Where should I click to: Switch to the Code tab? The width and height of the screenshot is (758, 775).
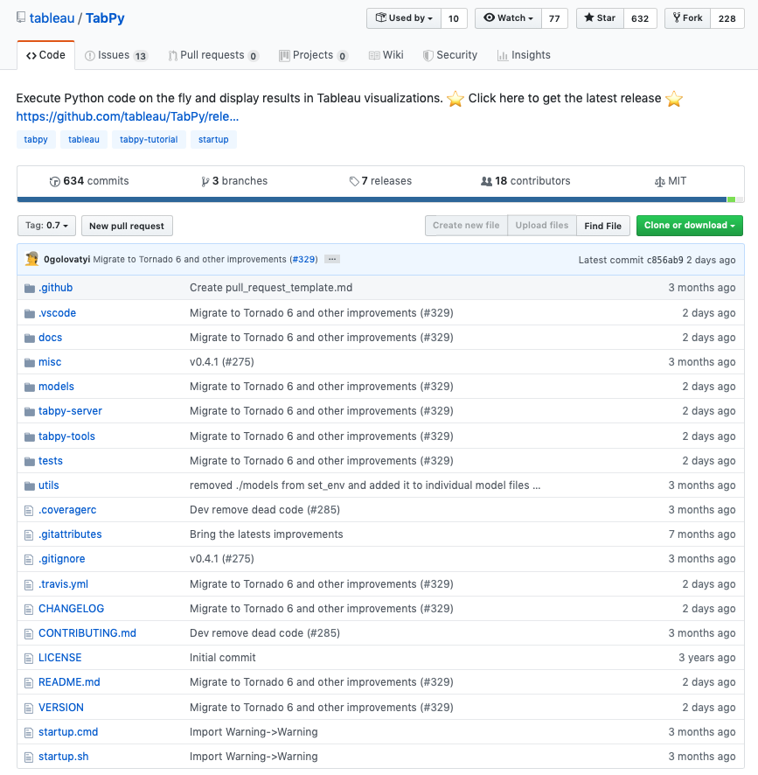point(45,55)
